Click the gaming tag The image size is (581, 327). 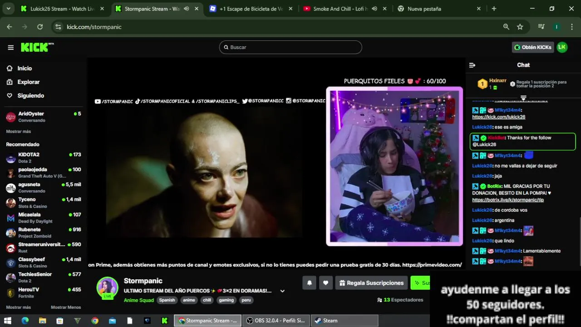click(x=226, y=300)
